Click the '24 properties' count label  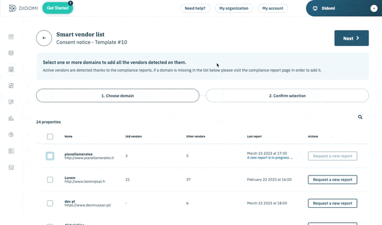tap(48, 122)
